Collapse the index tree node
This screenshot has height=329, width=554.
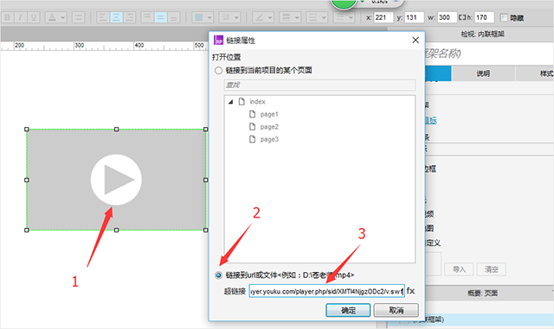coord(231,102)
